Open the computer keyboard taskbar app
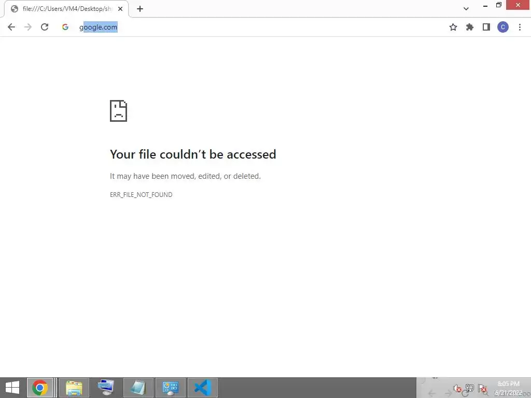Screen dimensions: 531x398 click(106, 388)
